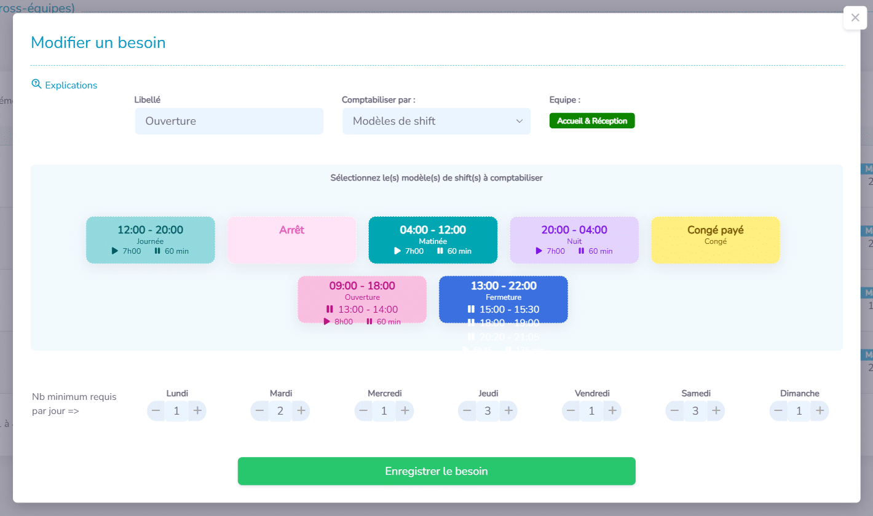Decrease Dimanche minimum with minus icon

tap(778, 411)
